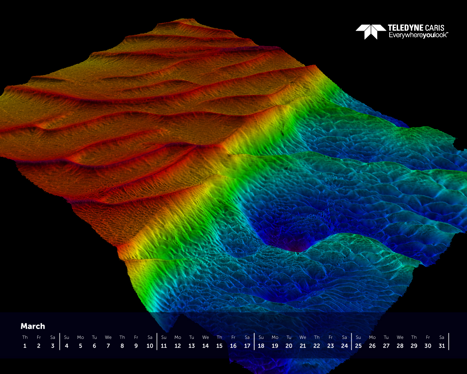The image size is (467, 374).
Task: Select date 22 in calendar
Action: (317, 346)
